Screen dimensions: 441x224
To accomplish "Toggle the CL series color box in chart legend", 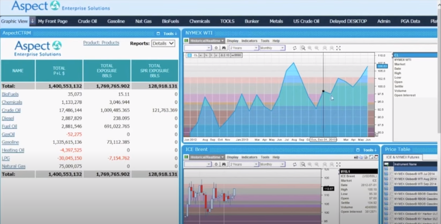I will (x=189, y=55).
